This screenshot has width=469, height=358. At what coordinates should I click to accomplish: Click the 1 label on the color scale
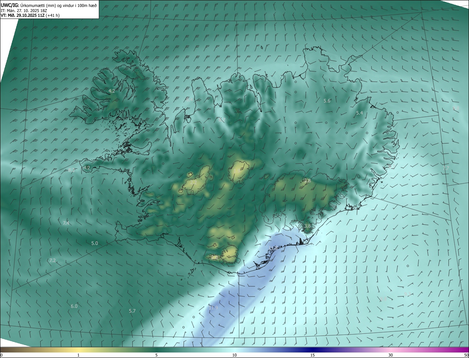click(78, 355)
